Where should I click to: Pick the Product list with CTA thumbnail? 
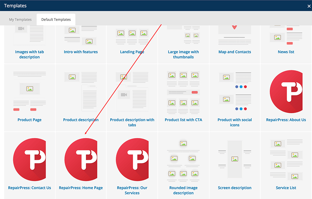click(x=183, y=92)
